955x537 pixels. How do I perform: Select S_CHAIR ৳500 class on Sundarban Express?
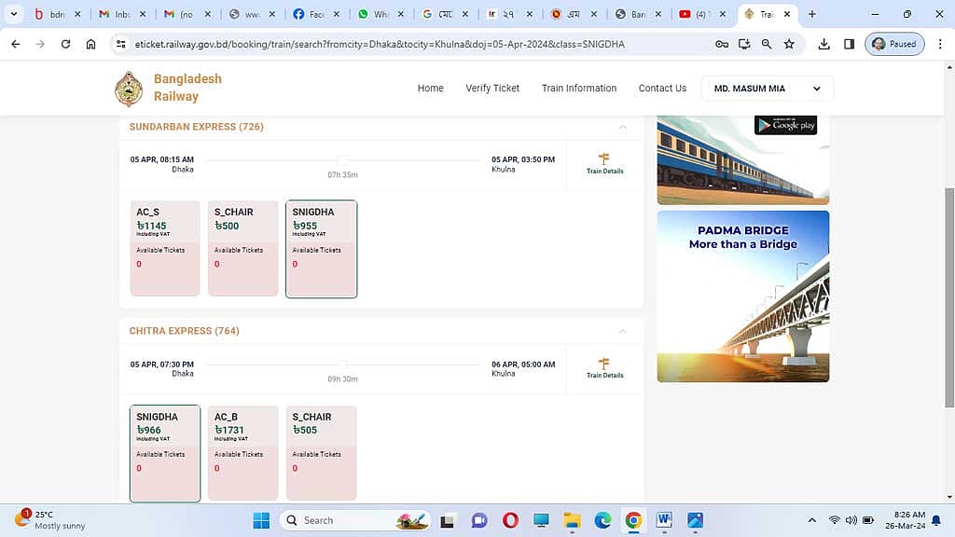point(243,248)
